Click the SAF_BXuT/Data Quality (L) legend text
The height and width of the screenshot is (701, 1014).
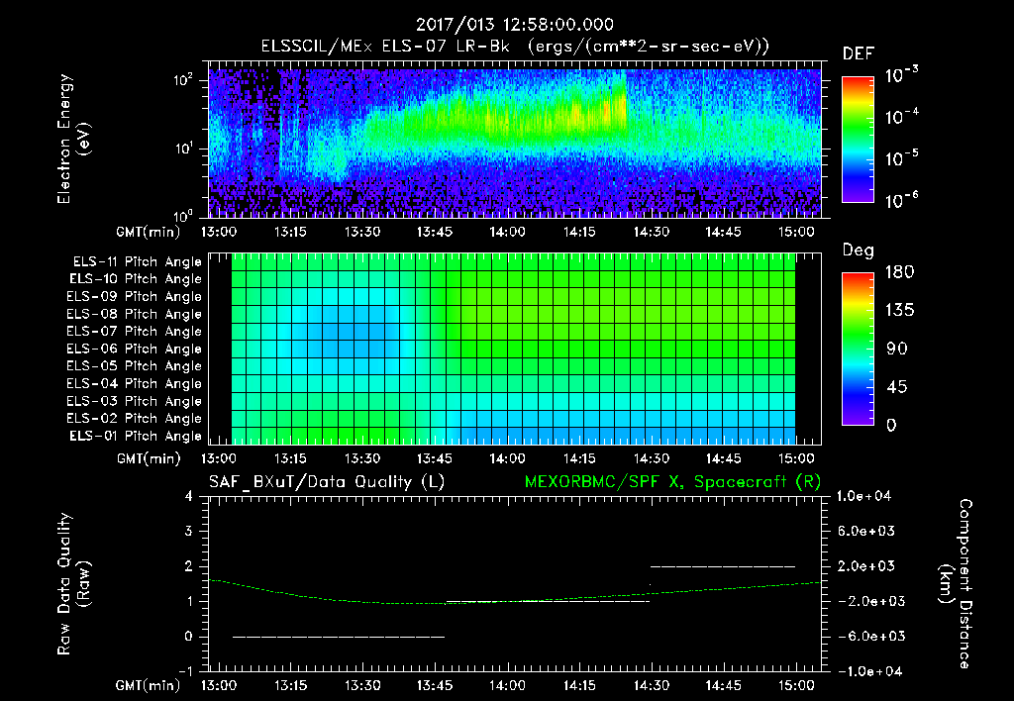tap(327, 482)
